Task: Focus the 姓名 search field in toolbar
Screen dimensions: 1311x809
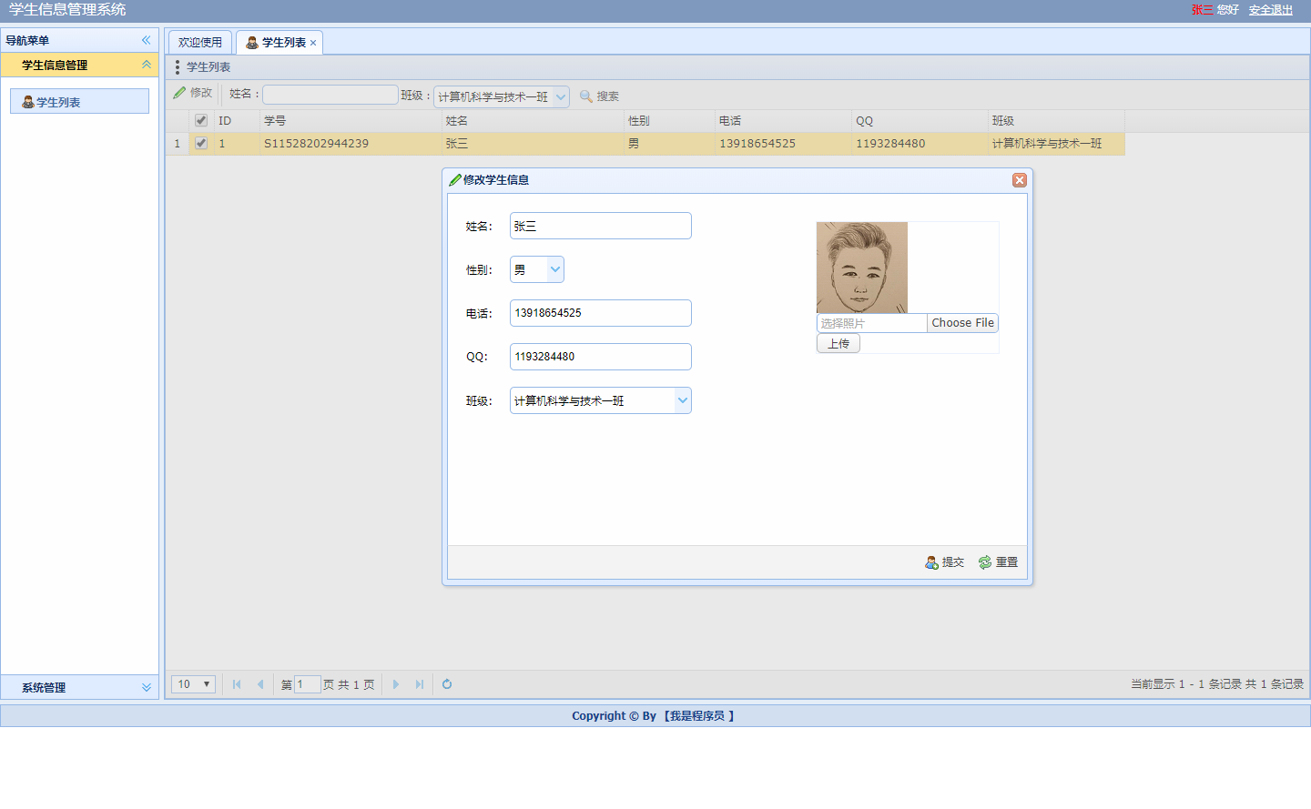Action: pyautogui.click(x=330, y=95)
